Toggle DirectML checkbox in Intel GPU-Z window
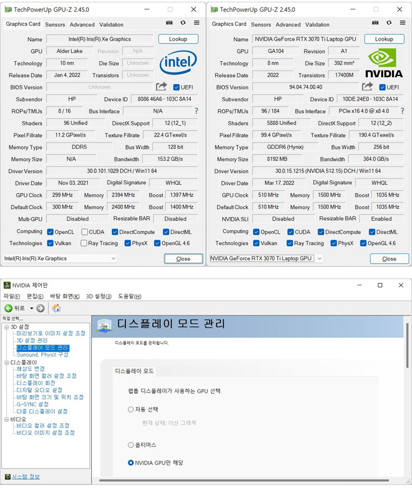 point(166,232)
